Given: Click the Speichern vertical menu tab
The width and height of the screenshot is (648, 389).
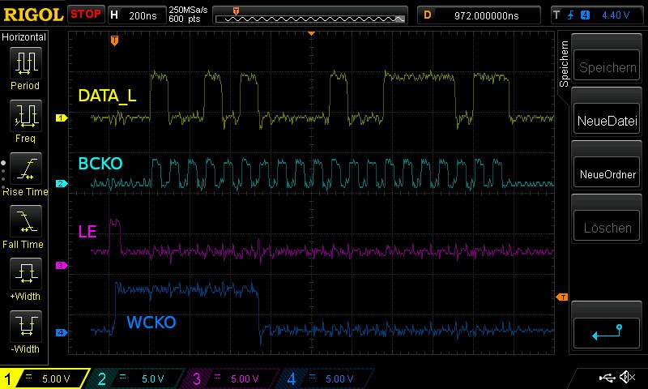Looking at the screenshot, I should pyautogui.click(x=564, y=63).
